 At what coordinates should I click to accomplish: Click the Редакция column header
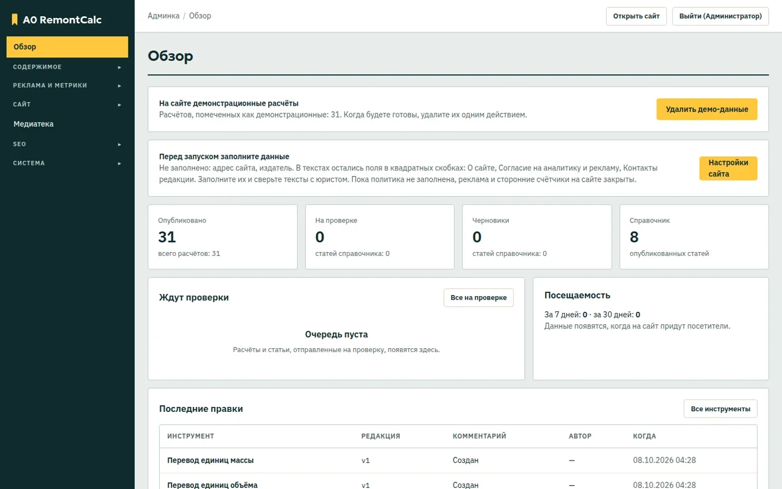[380, 436]
